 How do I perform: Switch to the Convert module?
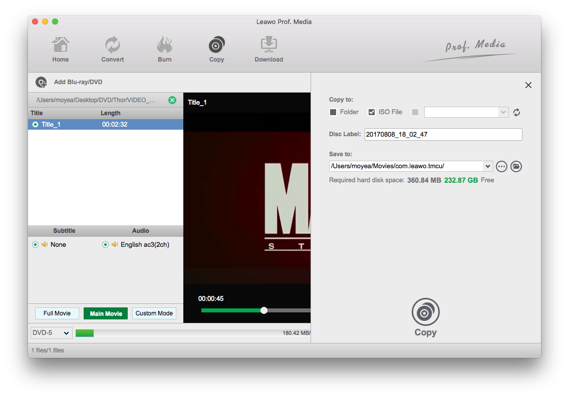(113, 50)
